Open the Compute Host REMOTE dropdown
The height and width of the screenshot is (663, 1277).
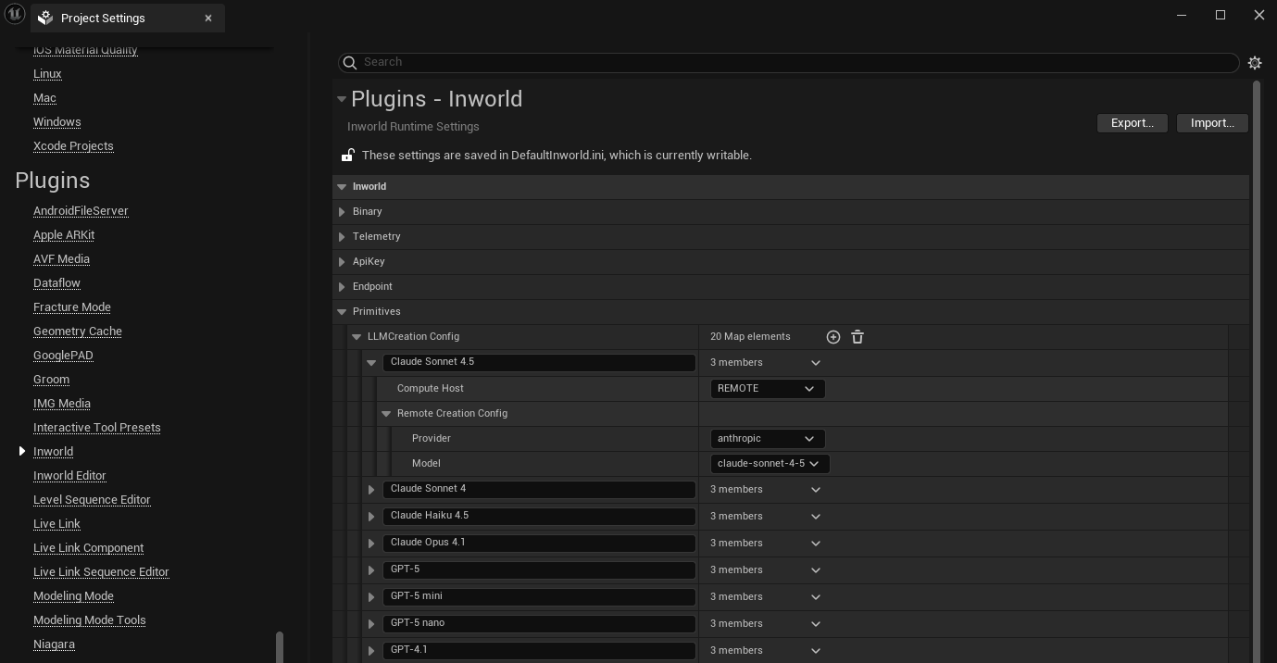coord(767,388)
